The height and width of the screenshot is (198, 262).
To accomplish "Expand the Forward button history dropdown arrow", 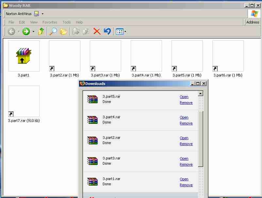I will [33, 32].
